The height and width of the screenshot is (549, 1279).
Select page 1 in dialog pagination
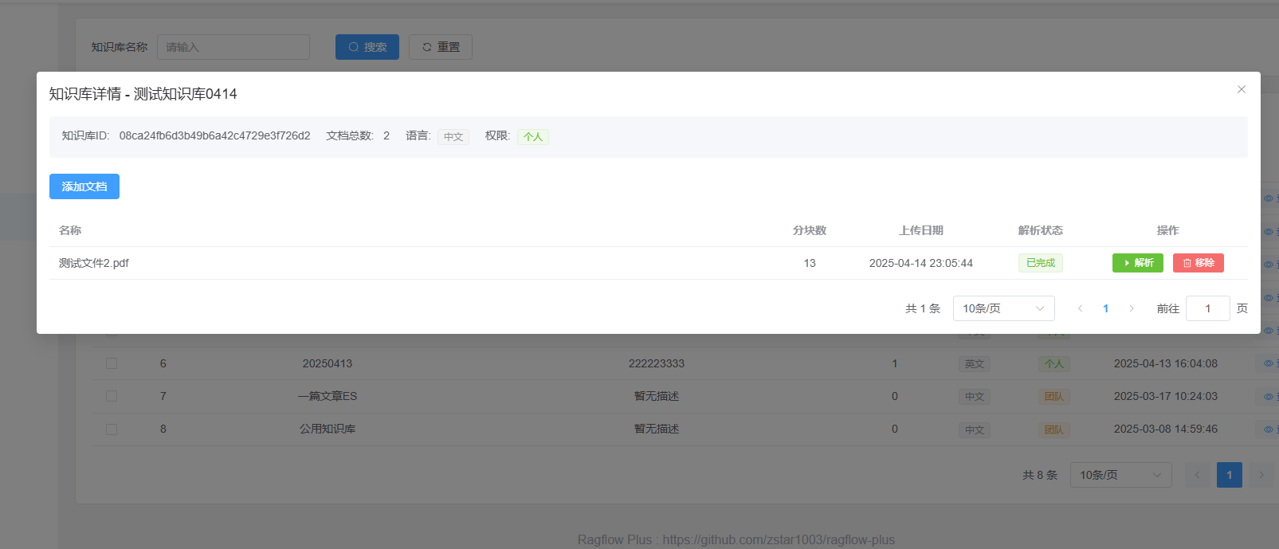pos(1106,308)
